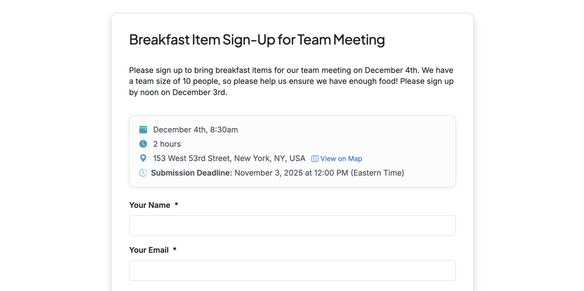Click the Your Email input box
This screenshot has height=291, width=584.
coord(292,270)
